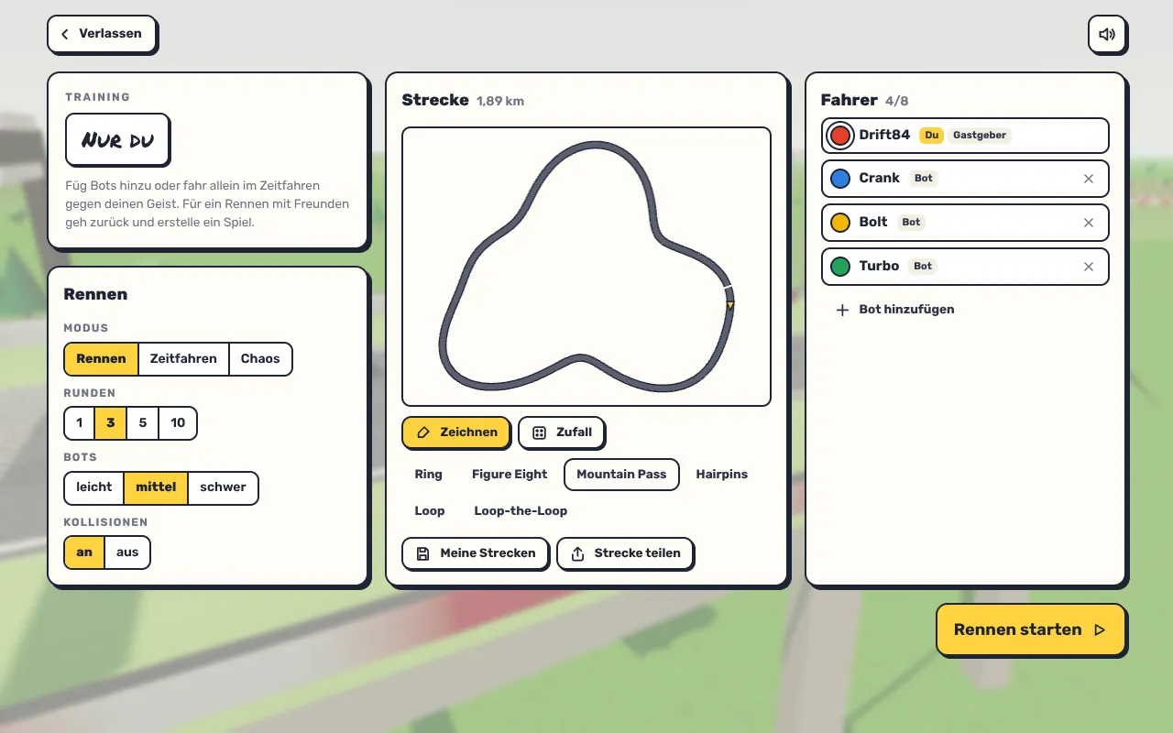Start the race with Rennen starten
The height and width of the screenshot is (733, 1173).
(1031, 629)
